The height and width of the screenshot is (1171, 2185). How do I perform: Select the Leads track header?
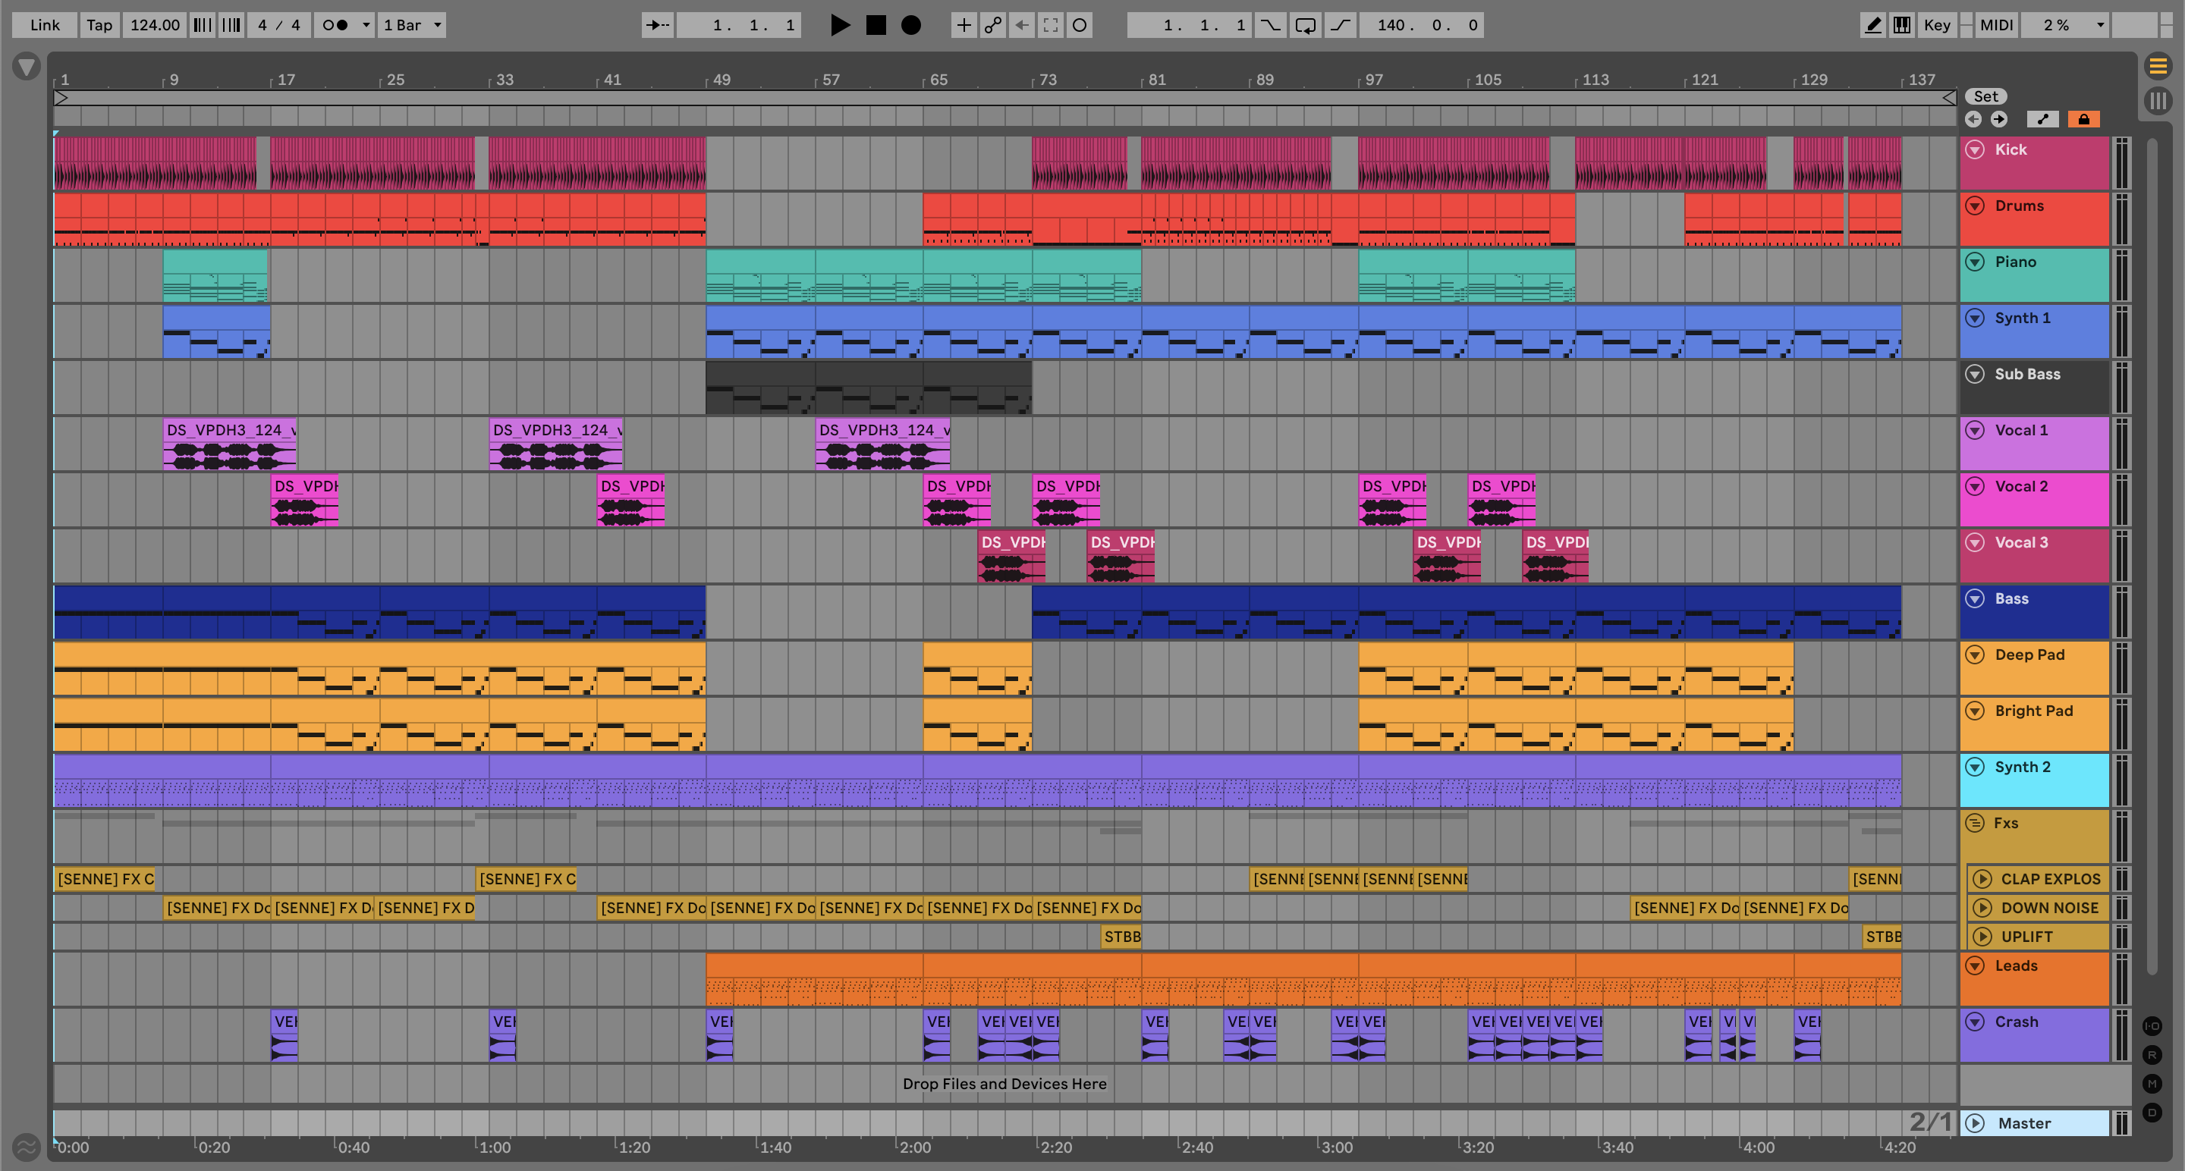click(x=2034, y=978)
